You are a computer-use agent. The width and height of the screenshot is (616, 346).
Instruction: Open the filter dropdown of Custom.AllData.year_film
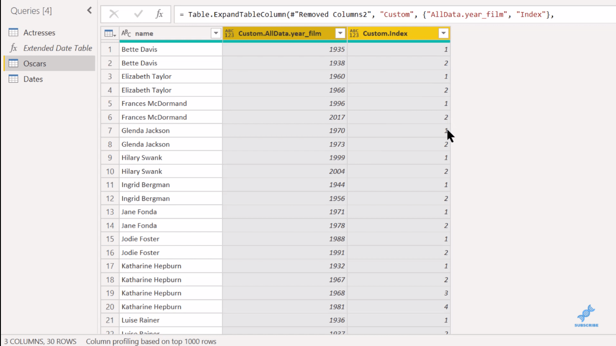pos(340,33)
